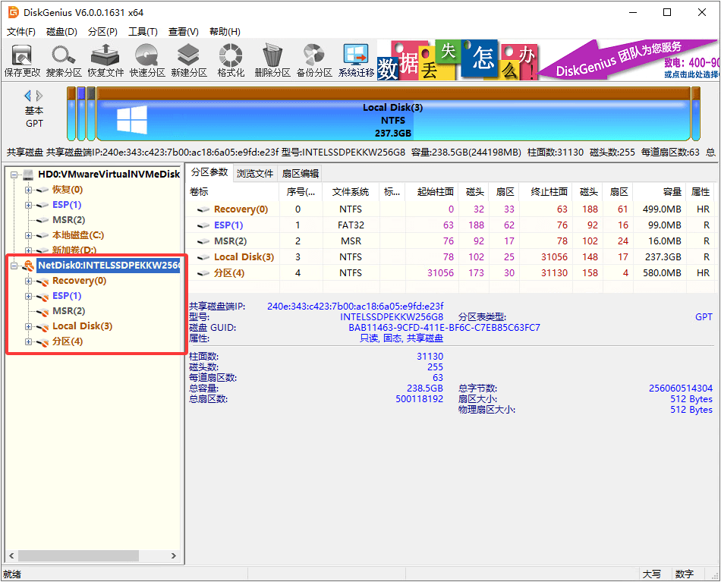
Task: Expand the ESP(1) node under HD0
Action: (29, 205)
